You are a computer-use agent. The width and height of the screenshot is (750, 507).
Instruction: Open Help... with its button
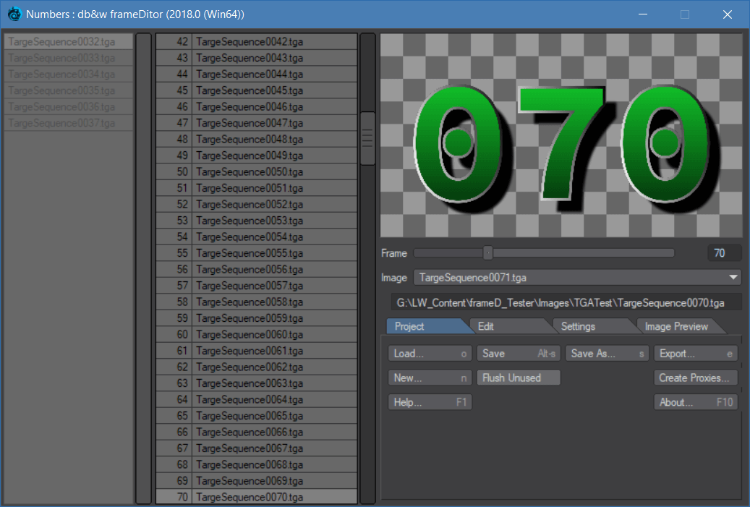pos(430,402)
